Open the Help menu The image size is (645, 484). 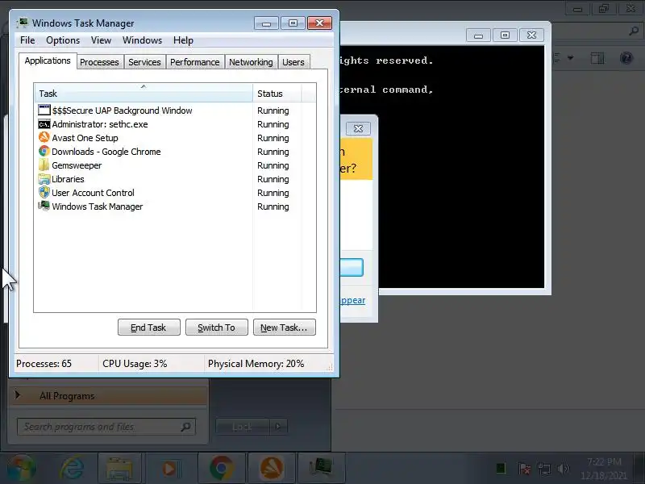click(183, 40)
